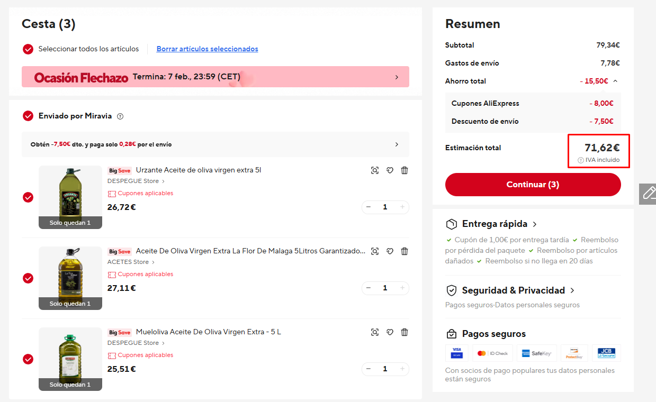Open Mueloliva Aceite De Oliva product title
The image size is (656, 402).
pos(209,332)
